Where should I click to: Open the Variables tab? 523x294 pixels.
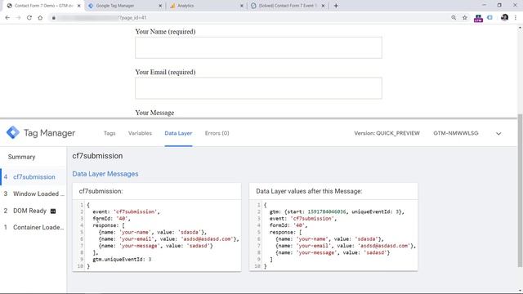(x=140, y=133)
